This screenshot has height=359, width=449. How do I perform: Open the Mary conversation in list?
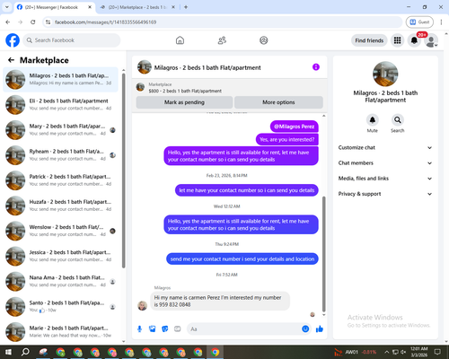[60, 130]
